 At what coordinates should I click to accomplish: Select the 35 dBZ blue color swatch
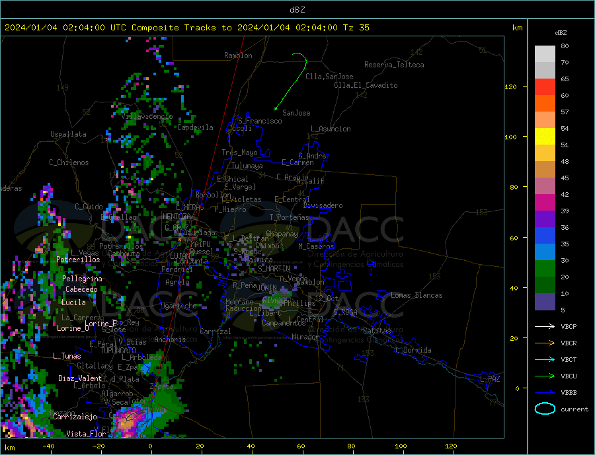[545, 236]
